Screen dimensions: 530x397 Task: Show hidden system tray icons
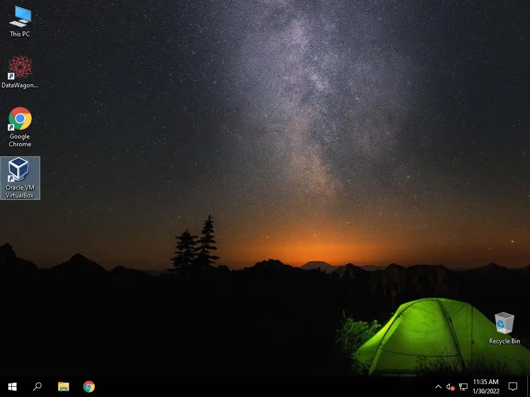tap(438, 387)
